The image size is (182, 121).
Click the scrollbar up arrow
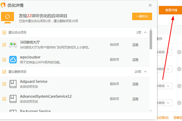(x=151, y=29)
